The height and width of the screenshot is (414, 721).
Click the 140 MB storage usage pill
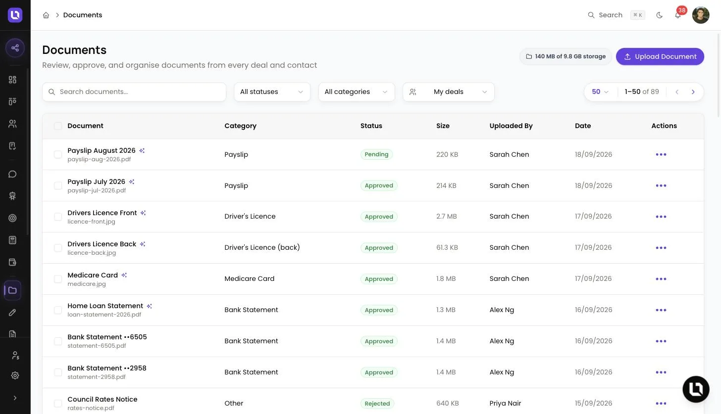pos(566,56)
